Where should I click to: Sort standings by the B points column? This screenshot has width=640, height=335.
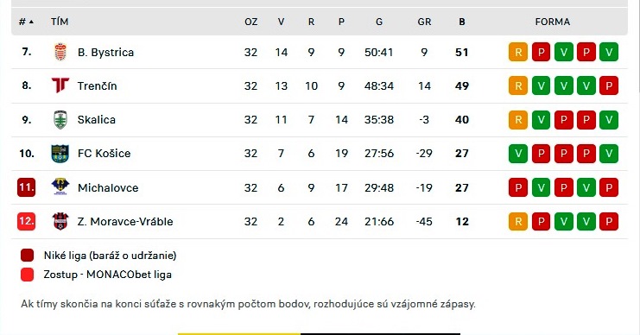462,22
